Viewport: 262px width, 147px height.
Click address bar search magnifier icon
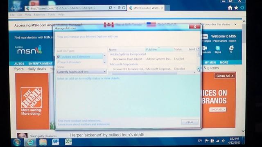[110, 8]
